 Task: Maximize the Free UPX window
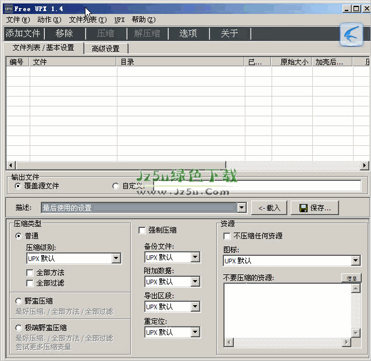(x=356, y=9)
